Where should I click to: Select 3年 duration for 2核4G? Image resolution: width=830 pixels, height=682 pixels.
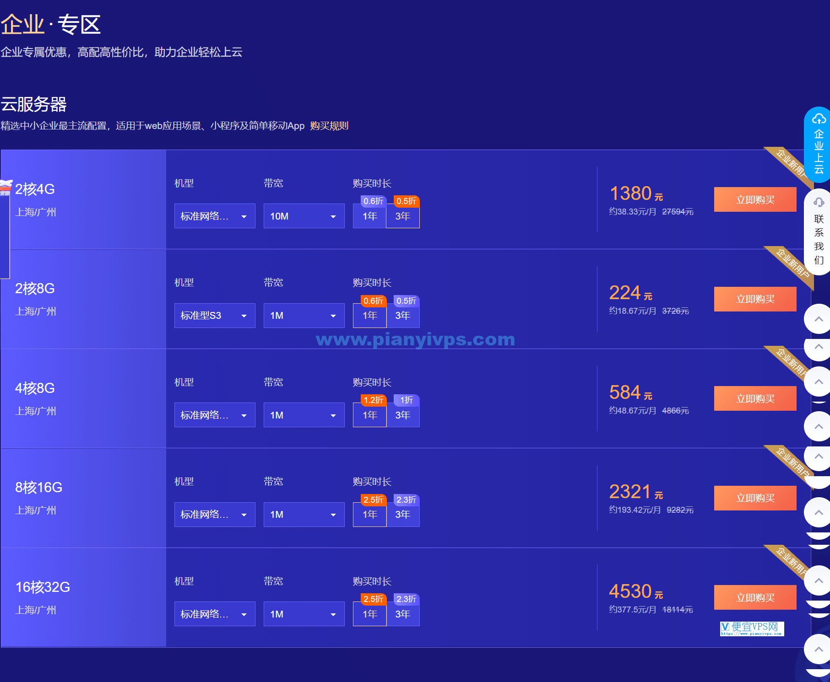pyautogui.click(x=403, y=216)
